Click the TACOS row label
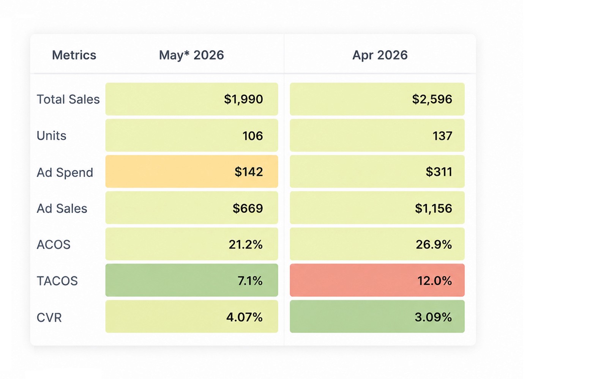 pos(57,281)
